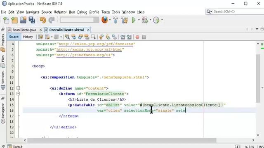Click the Redo toolbar icon
264x148 pixels.
[52, 20]
